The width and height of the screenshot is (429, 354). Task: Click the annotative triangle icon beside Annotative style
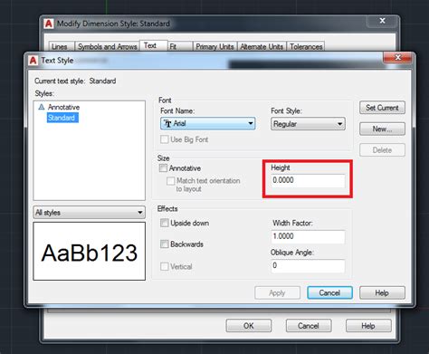(x=42, y=107)
